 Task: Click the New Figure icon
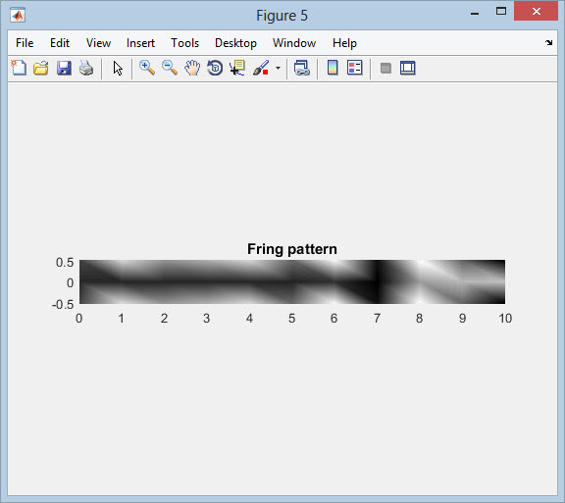[19, 68]
